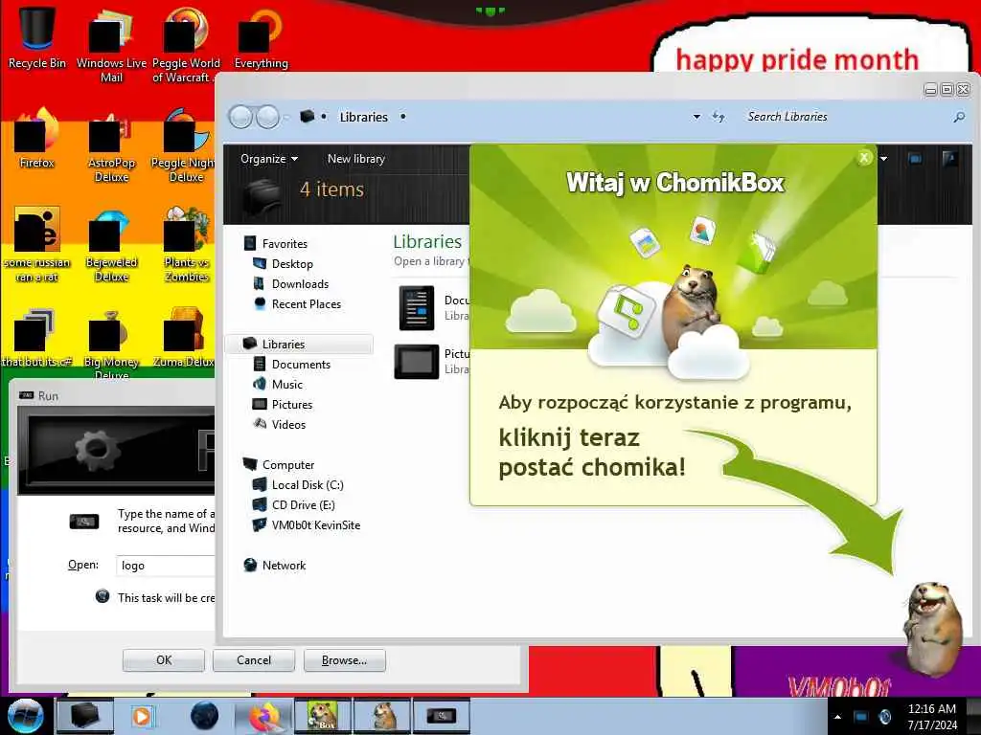The height and width of the screenshot is (735, 981).
Task: Select Videos under Libraries tree
Action: point(287,424)
